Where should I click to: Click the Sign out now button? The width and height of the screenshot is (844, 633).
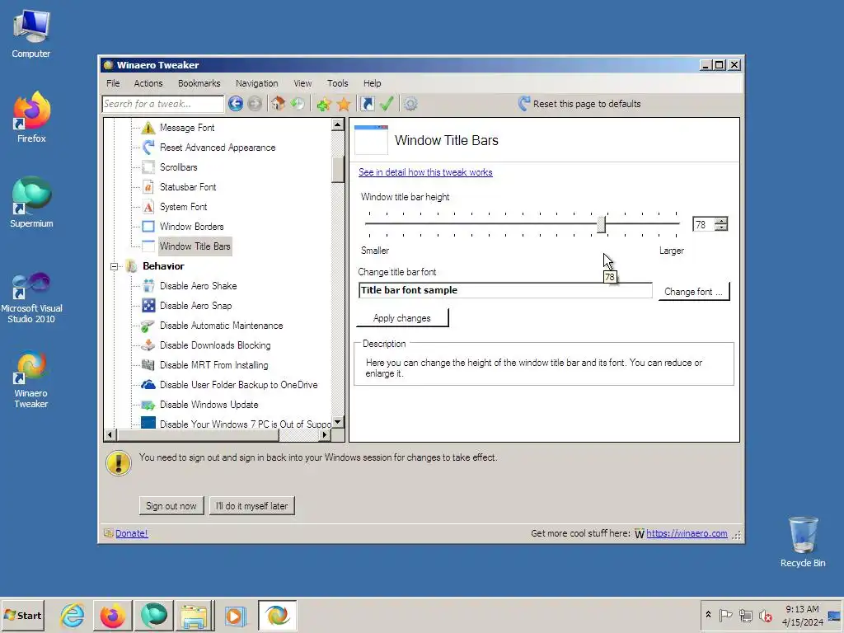tap(171, 506)
